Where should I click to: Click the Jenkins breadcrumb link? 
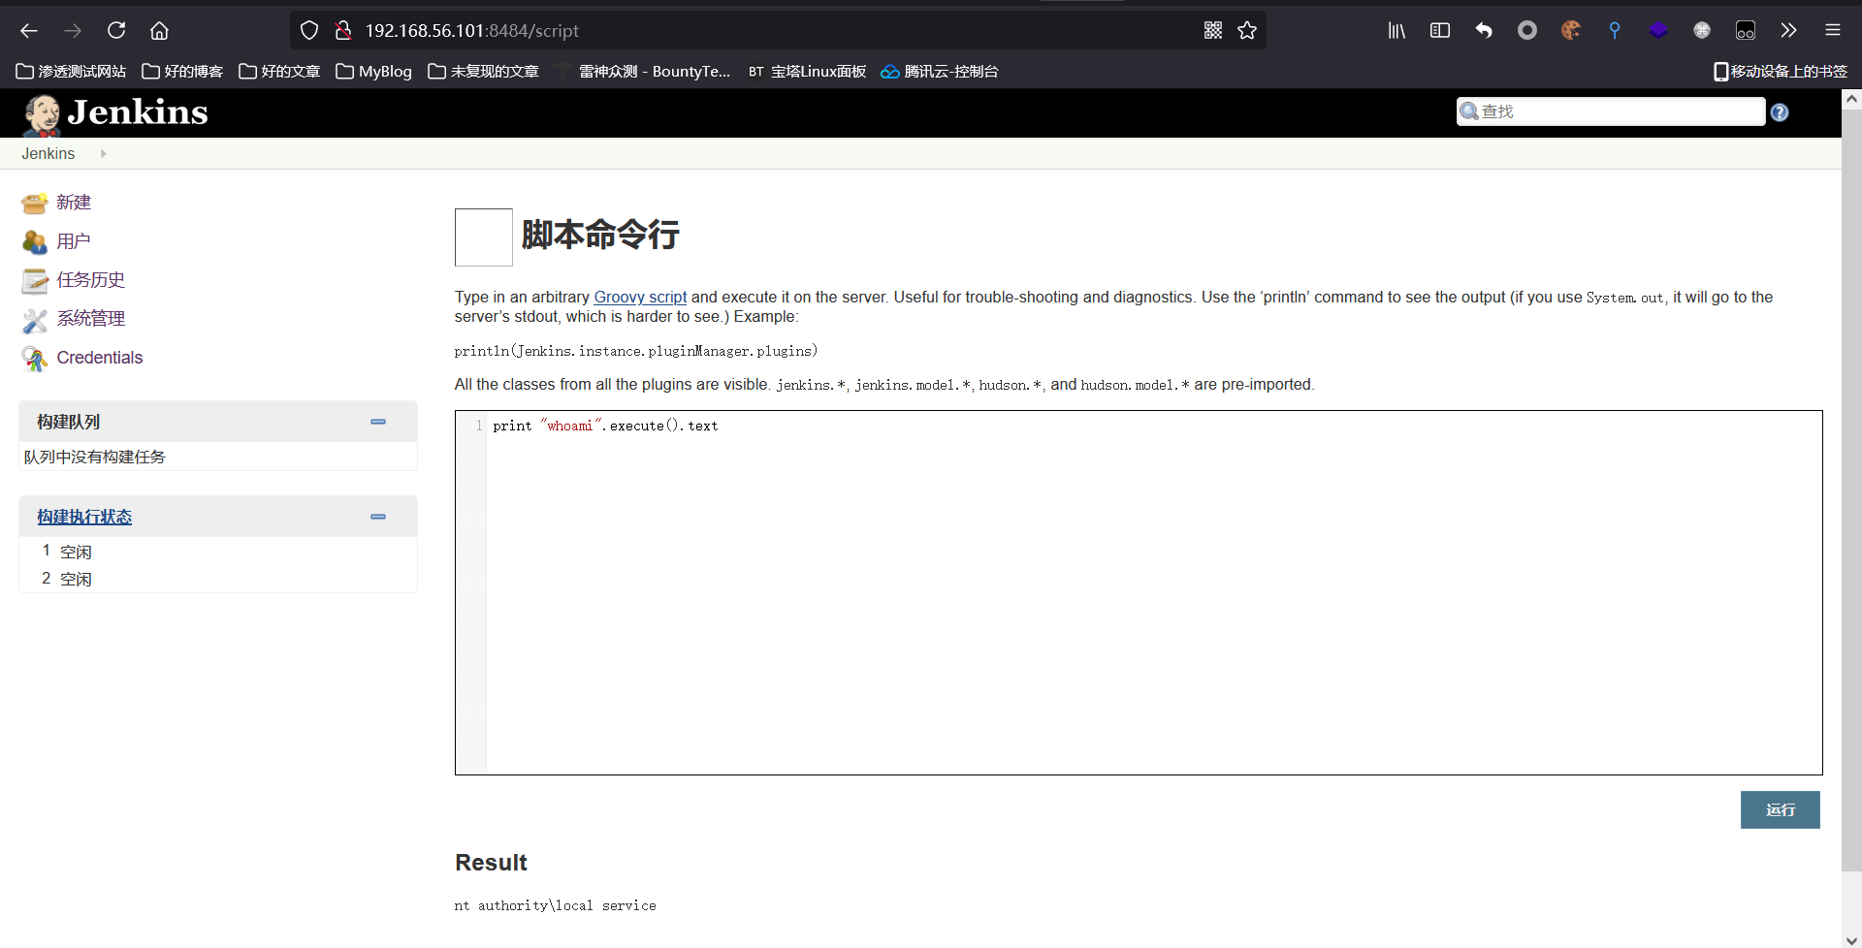coord(48,153)
